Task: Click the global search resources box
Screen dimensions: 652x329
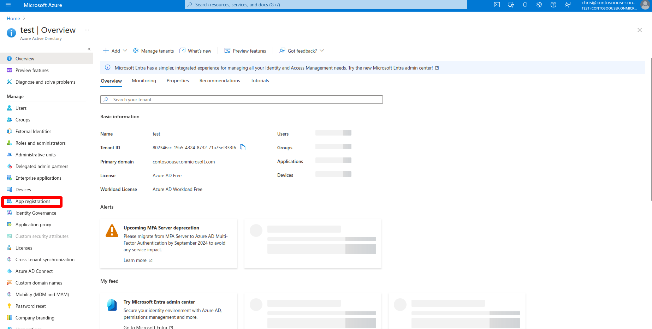Action: (x=326, y=5)
